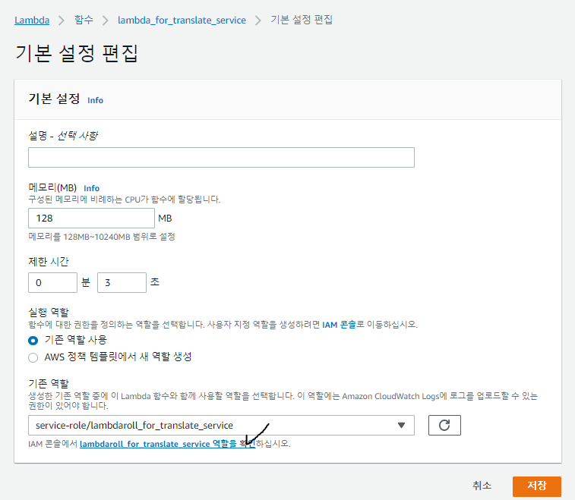Click the timeout minutes field
This screenshot has width=575, height=500.
point(52,282)
